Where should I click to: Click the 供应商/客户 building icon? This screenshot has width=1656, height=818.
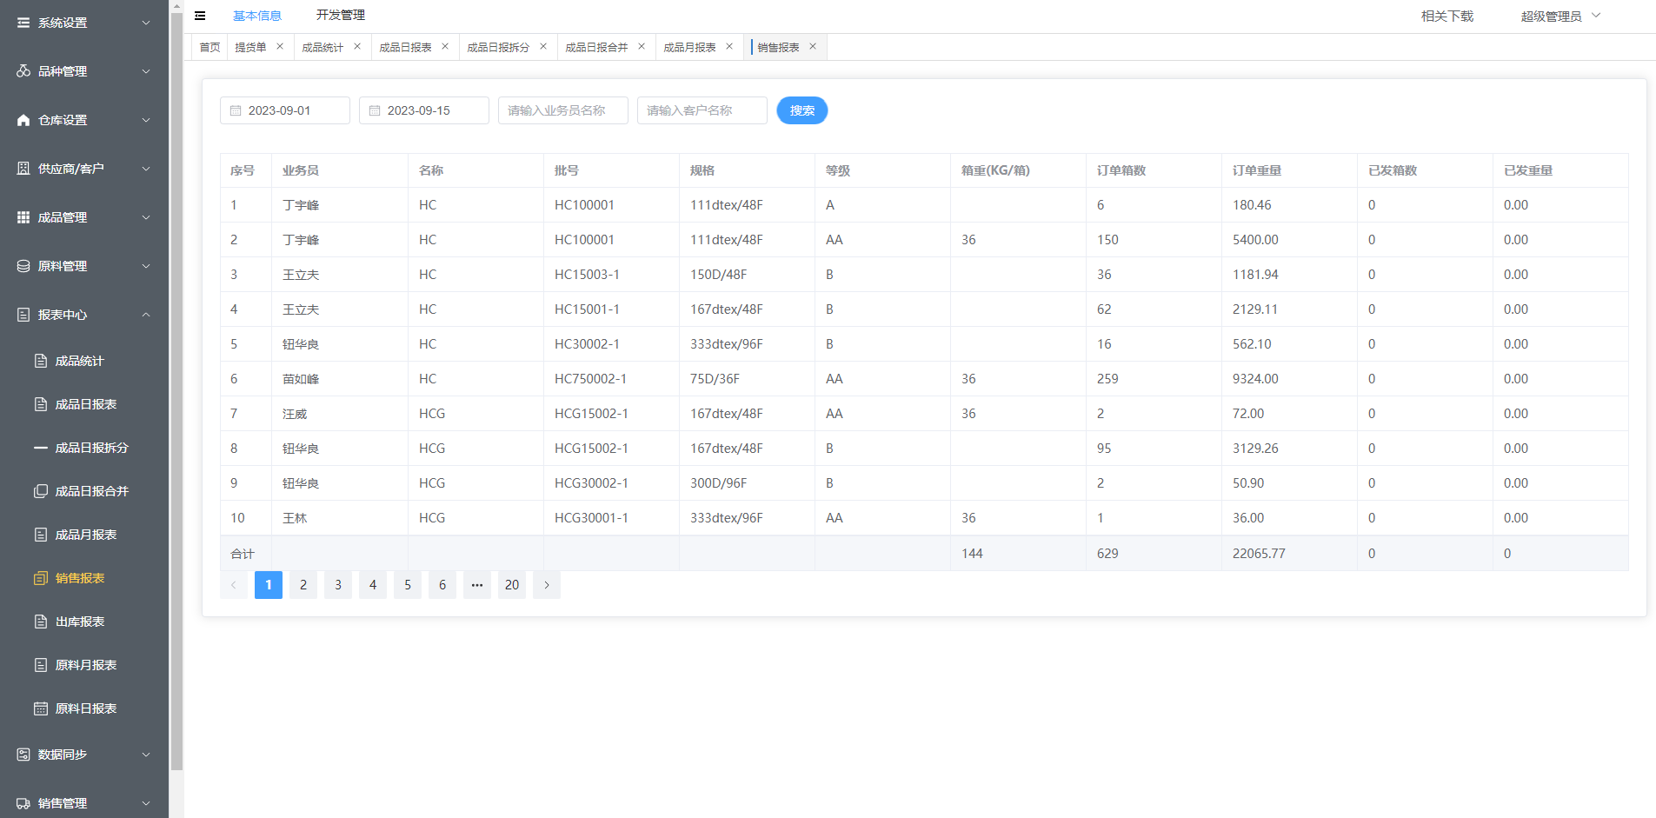click(23, 169)
